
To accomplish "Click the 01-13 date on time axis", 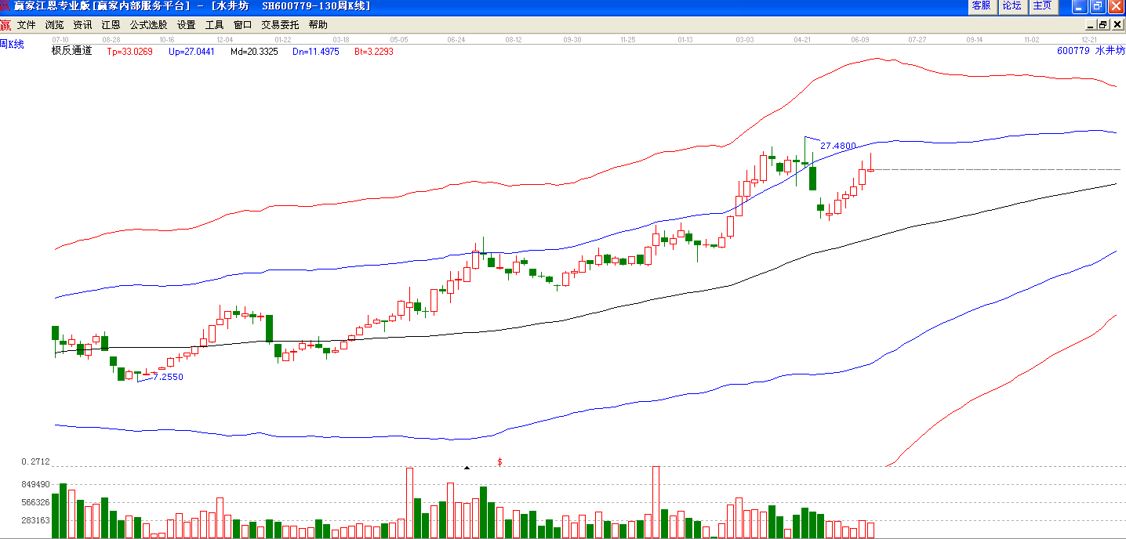I will [x=686, y=39].
